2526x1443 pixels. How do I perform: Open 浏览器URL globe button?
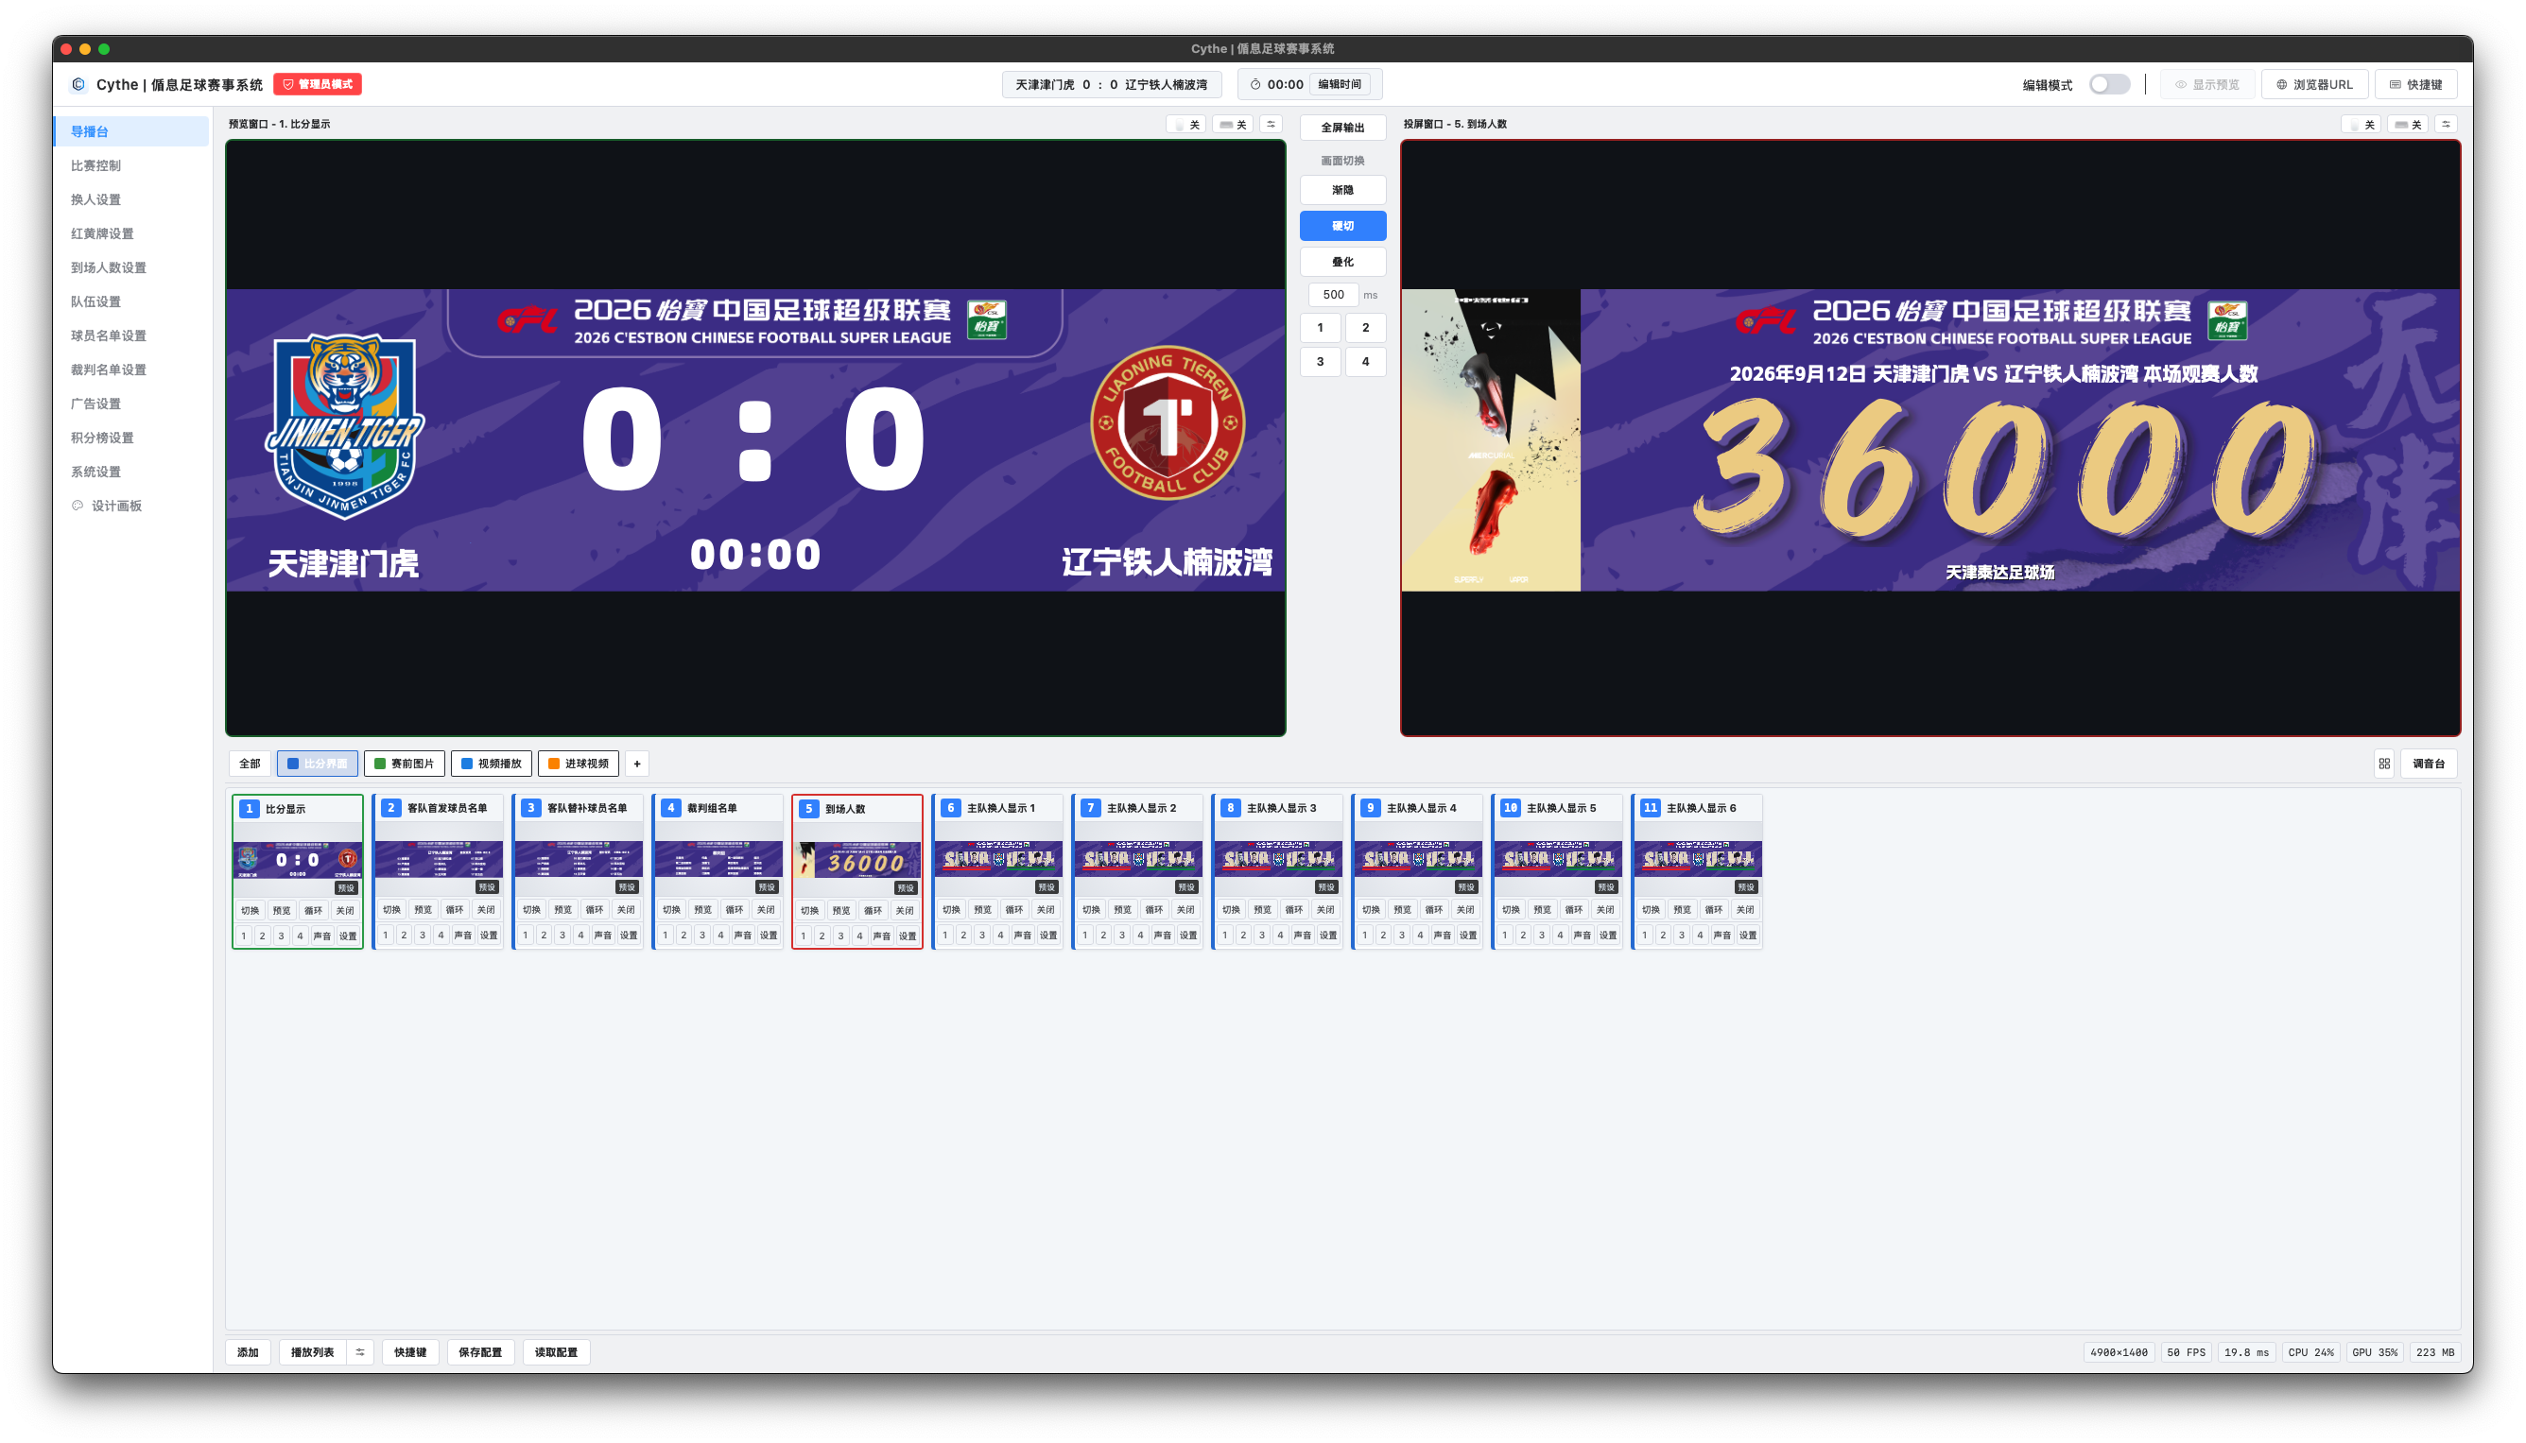(x=2314, y=84)
